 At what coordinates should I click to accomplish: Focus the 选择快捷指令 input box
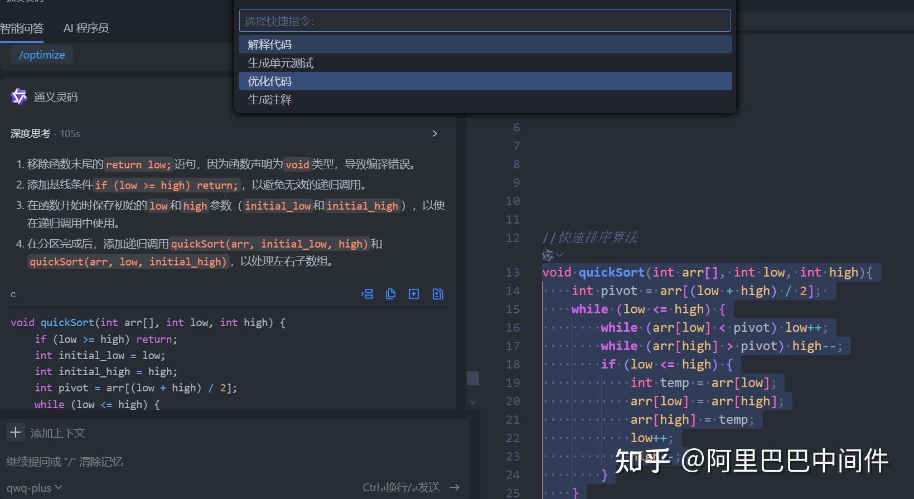tap(485, 21)
